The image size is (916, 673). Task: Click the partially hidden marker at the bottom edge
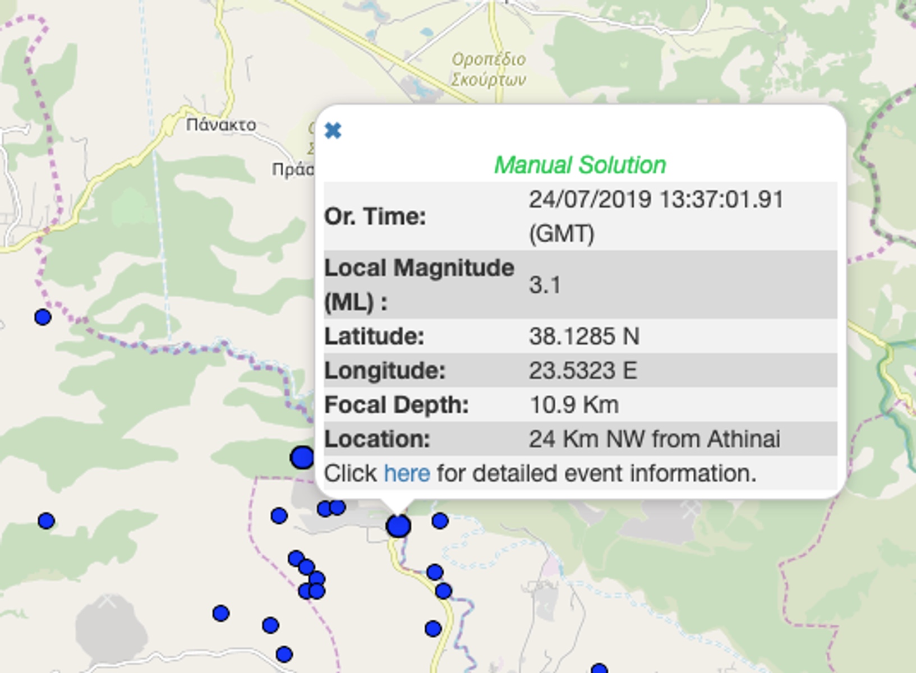click(599, 669)
